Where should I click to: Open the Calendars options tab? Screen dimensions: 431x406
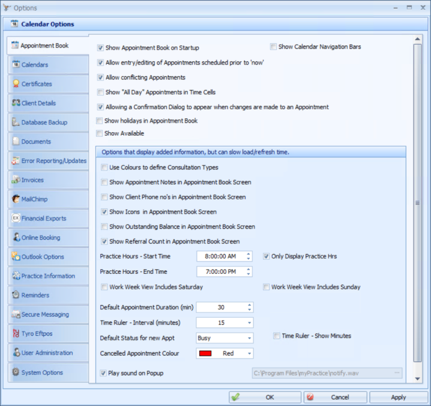pyautogui.click(x=48, y=65)
